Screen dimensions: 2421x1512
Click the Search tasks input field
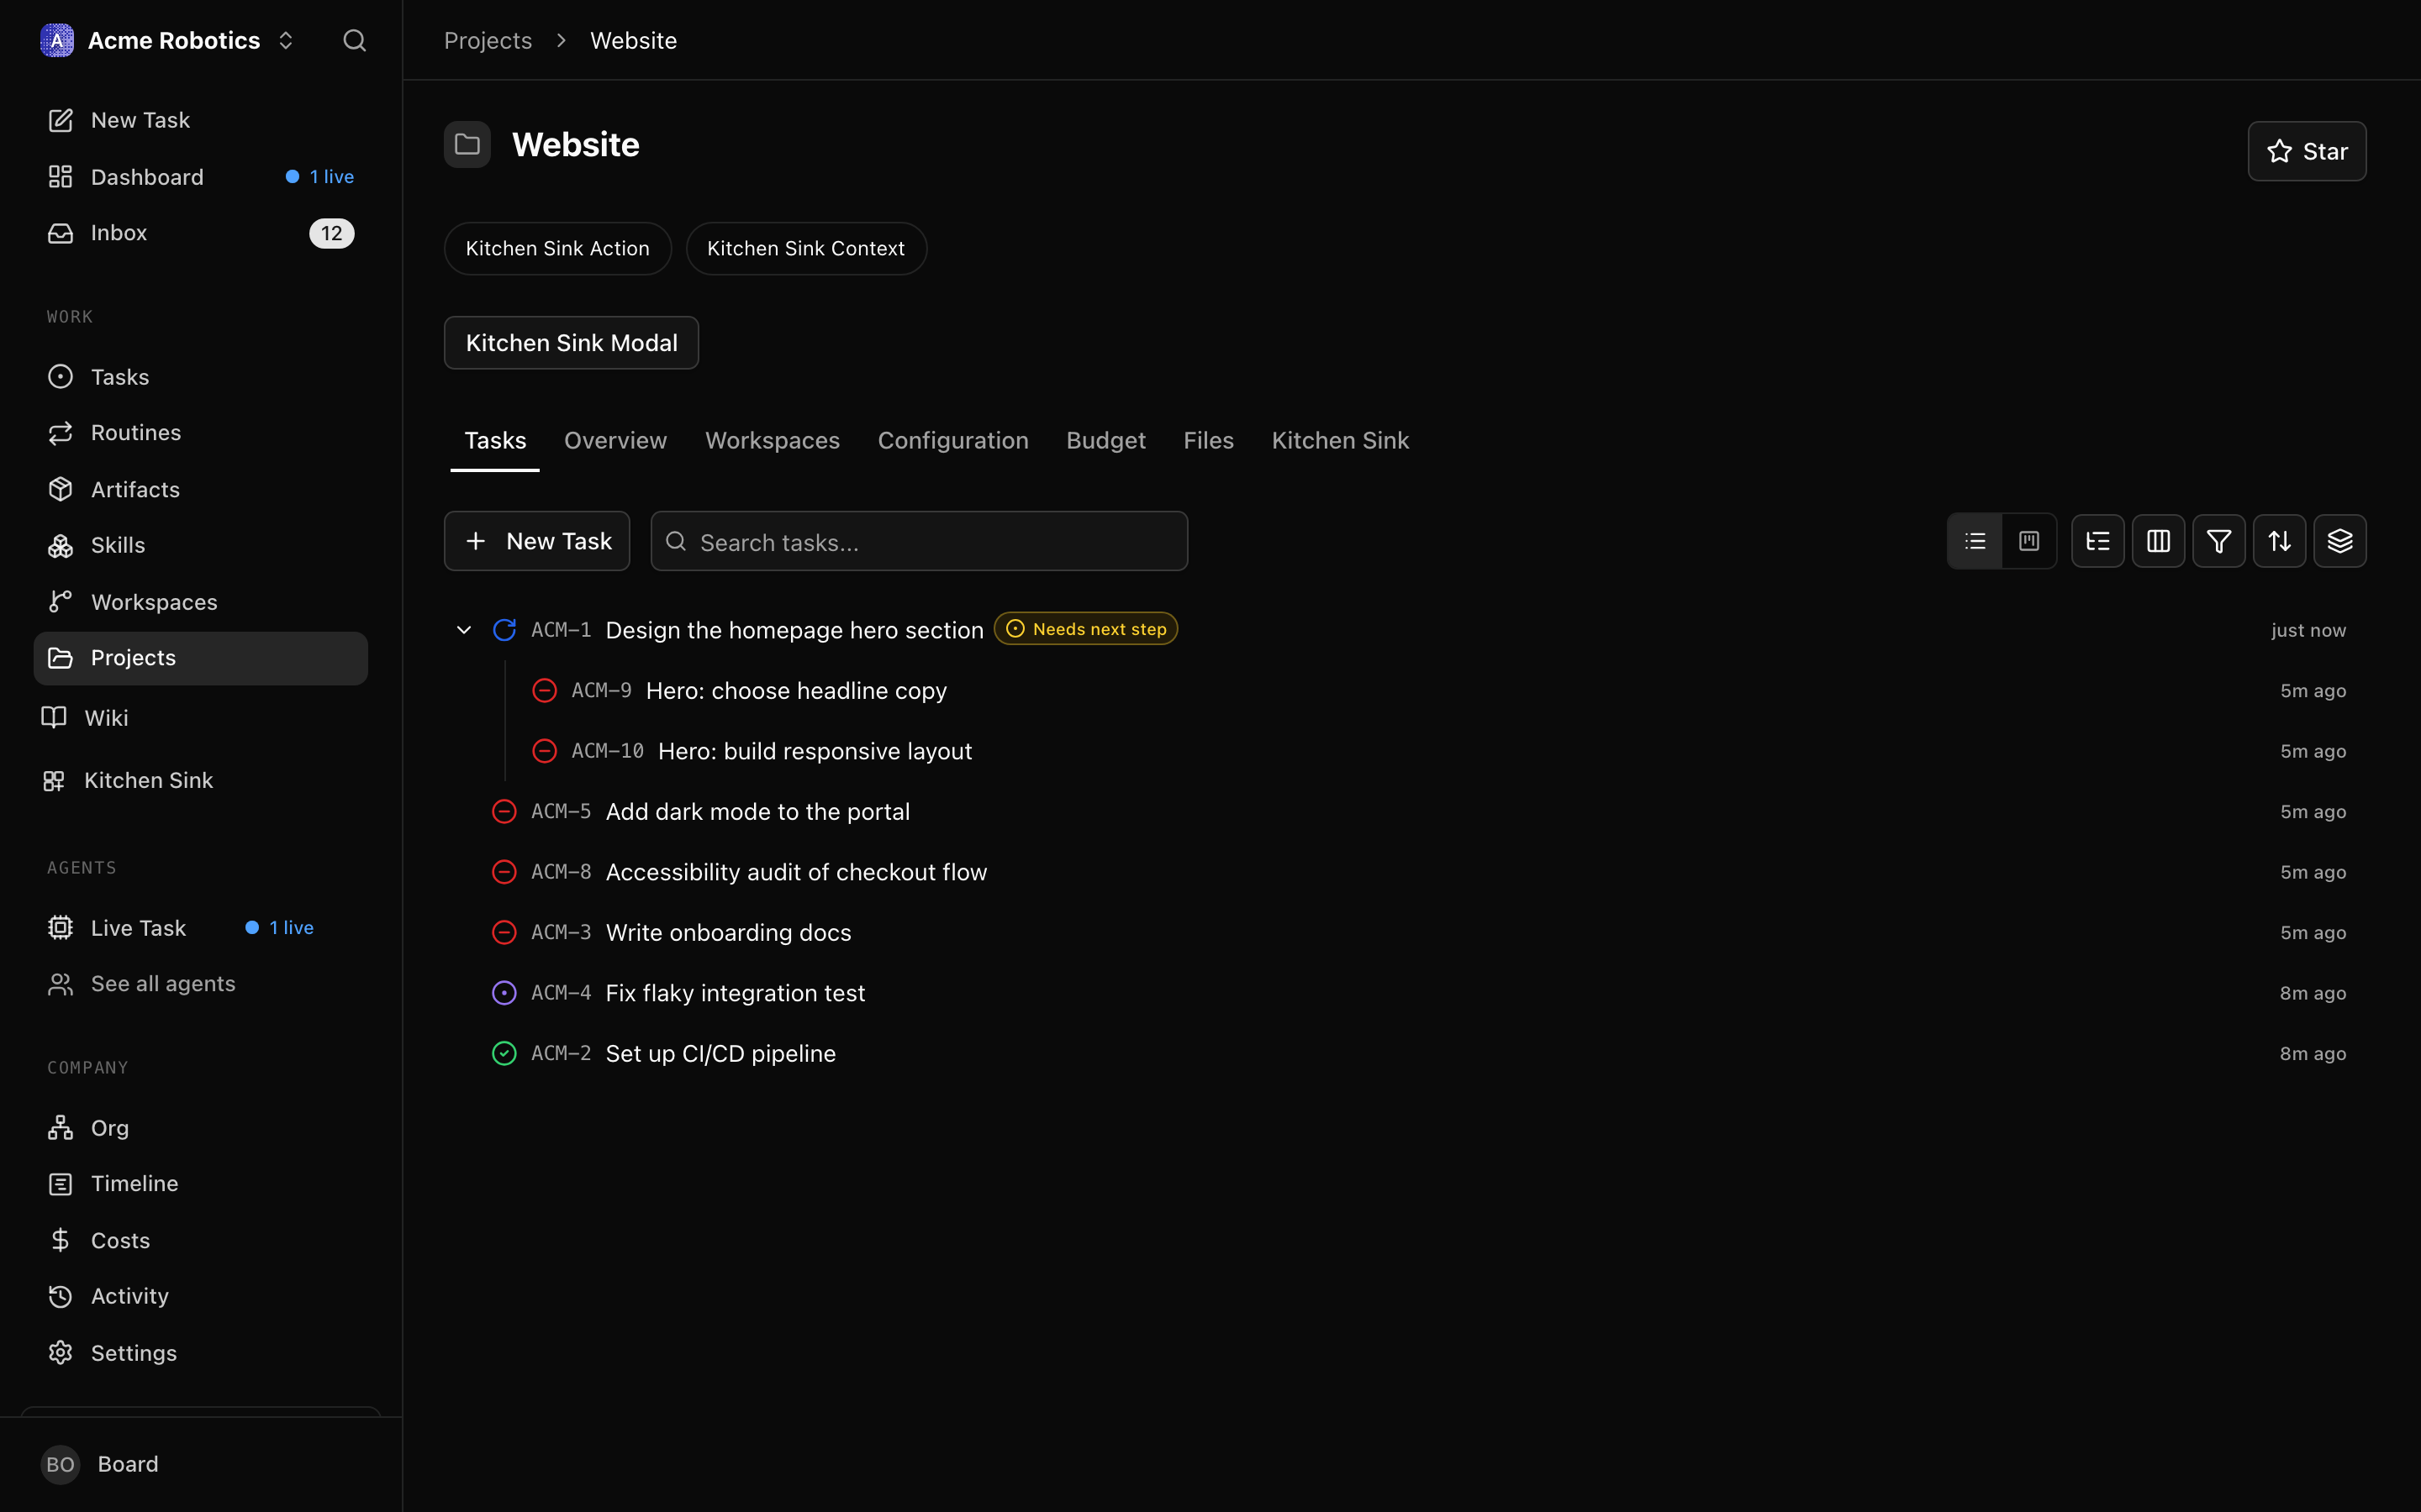[x=918, y=541]
